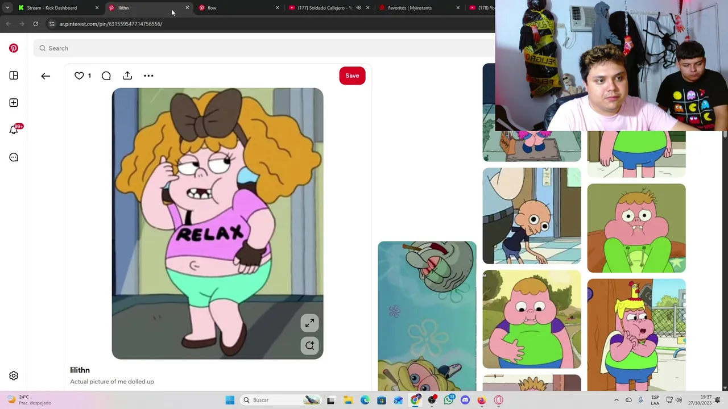Open Task View in taskbar

coord(331,400)
